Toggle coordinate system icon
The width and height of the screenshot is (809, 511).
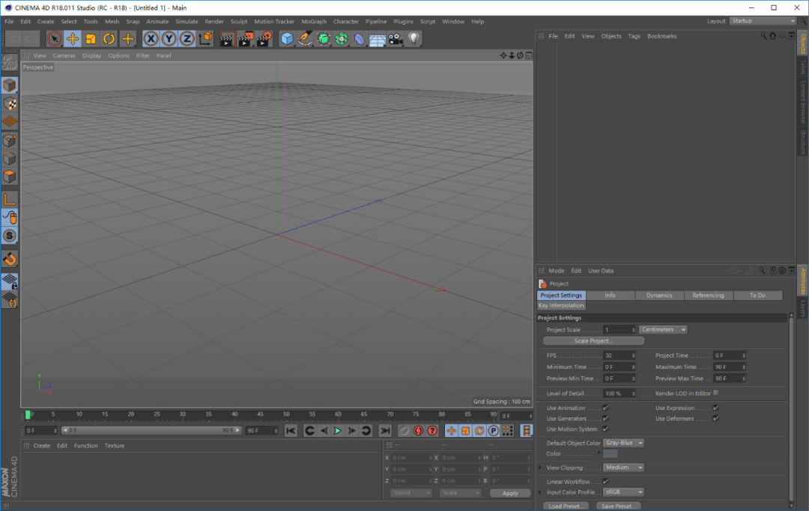point(206,39)
